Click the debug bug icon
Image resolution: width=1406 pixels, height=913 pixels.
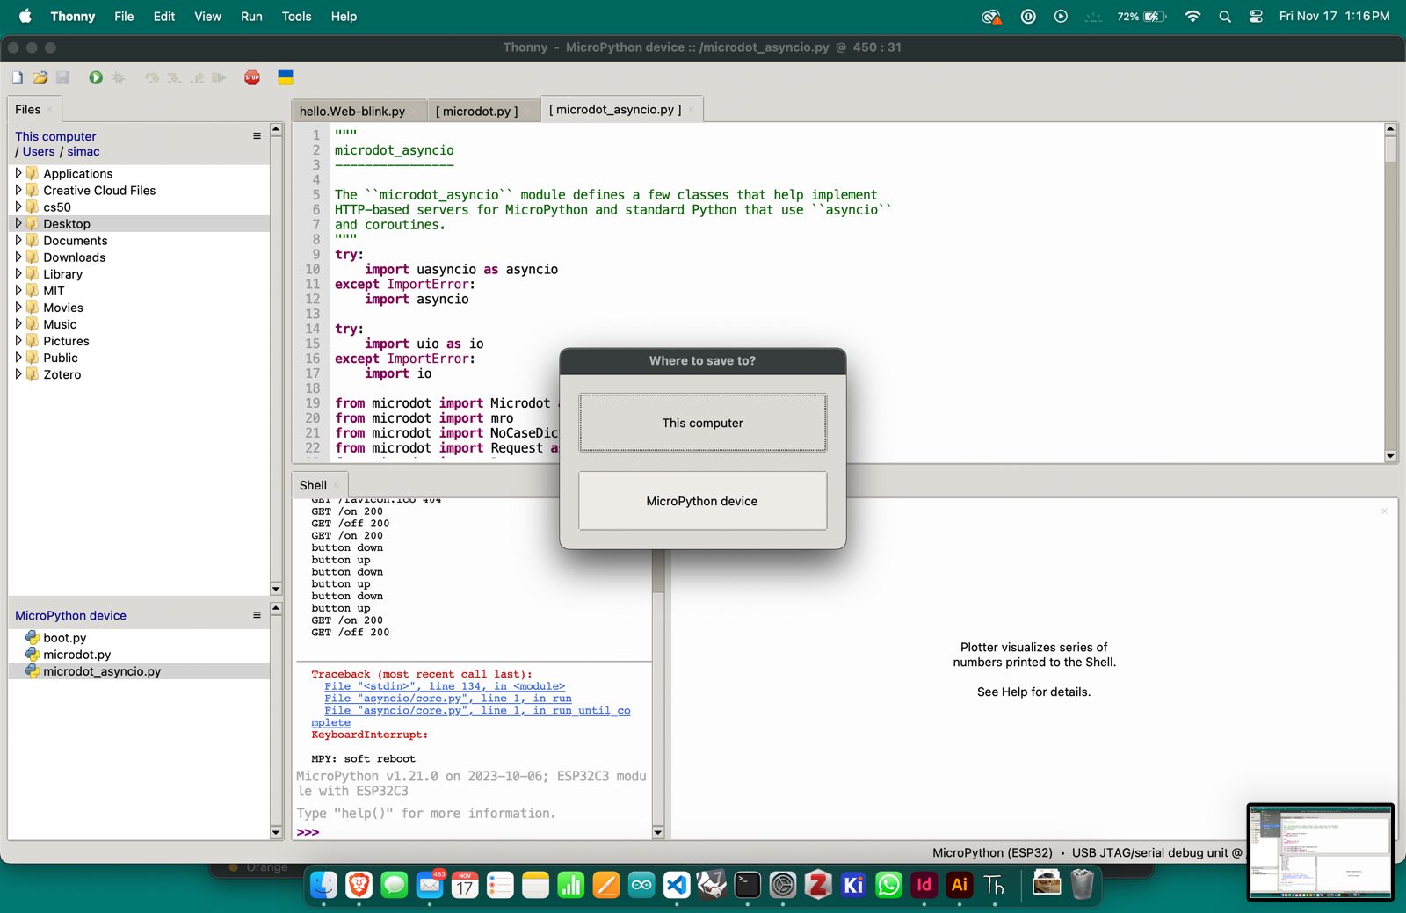click(119, 78)
